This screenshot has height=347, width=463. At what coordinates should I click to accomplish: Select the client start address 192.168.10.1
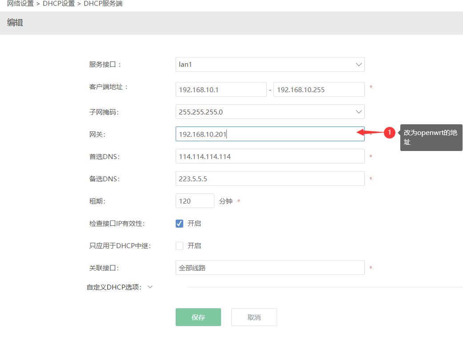click(x=221, y=89)
